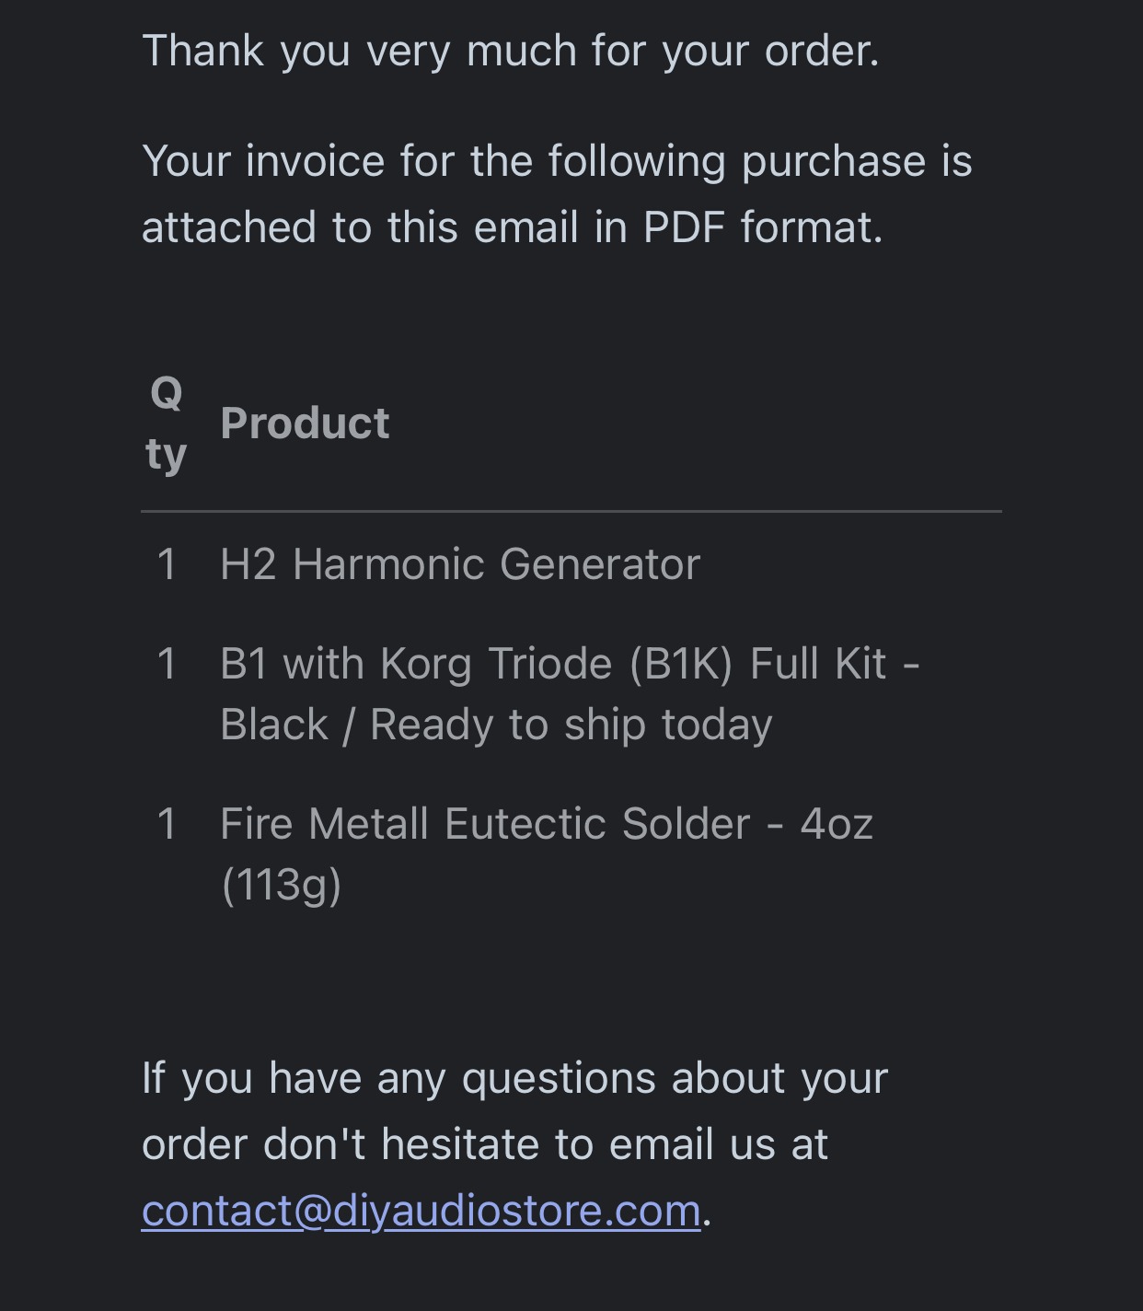Click the 'Thank you very much' text line

coord(511,50)
